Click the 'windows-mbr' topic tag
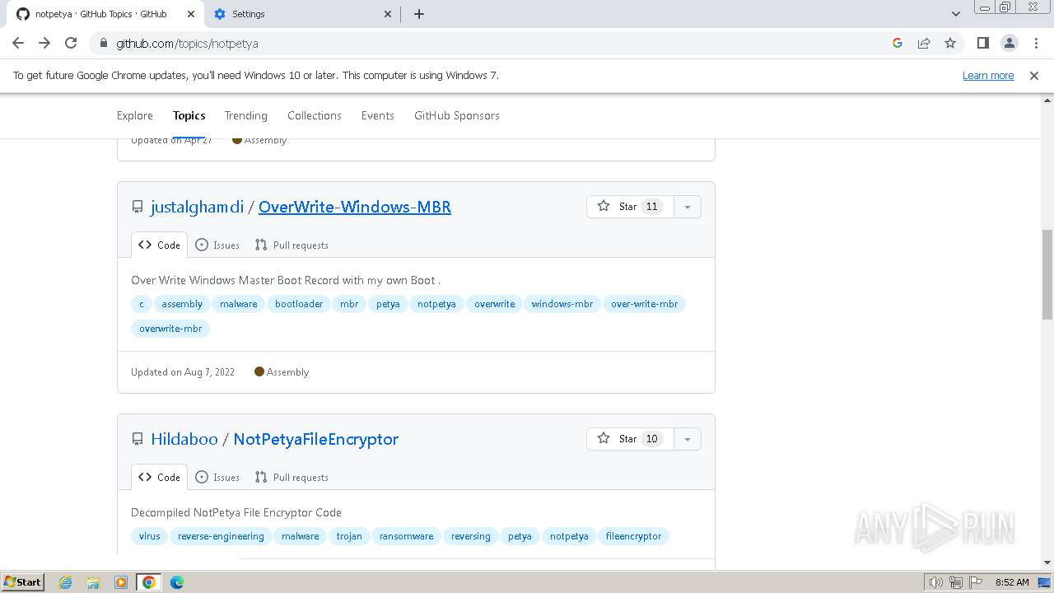Viewport: 1054px width, 593px height. 562,304
